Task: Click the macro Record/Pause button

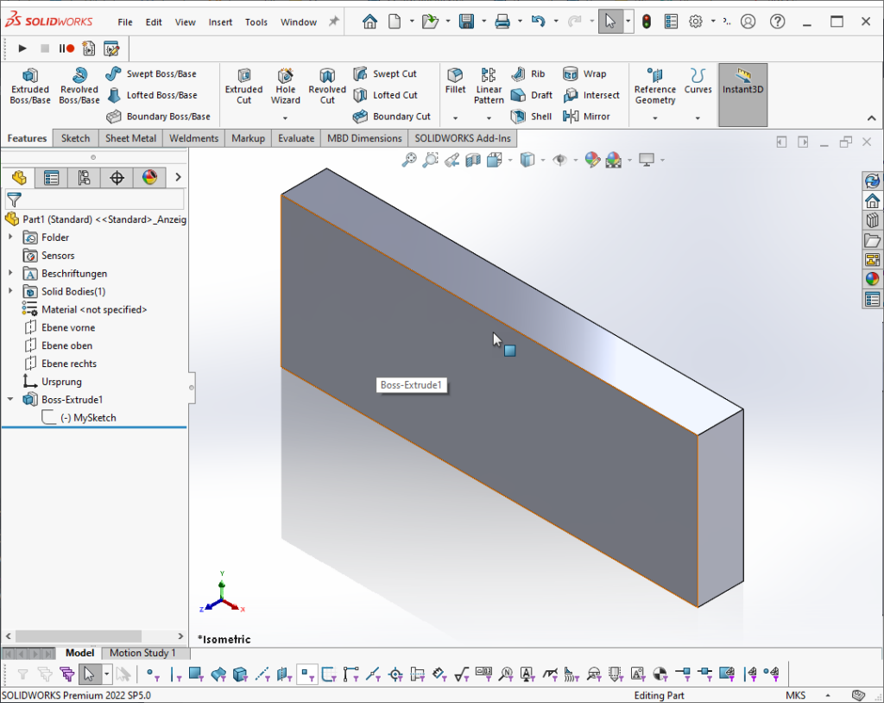Action: click(66, 48)
